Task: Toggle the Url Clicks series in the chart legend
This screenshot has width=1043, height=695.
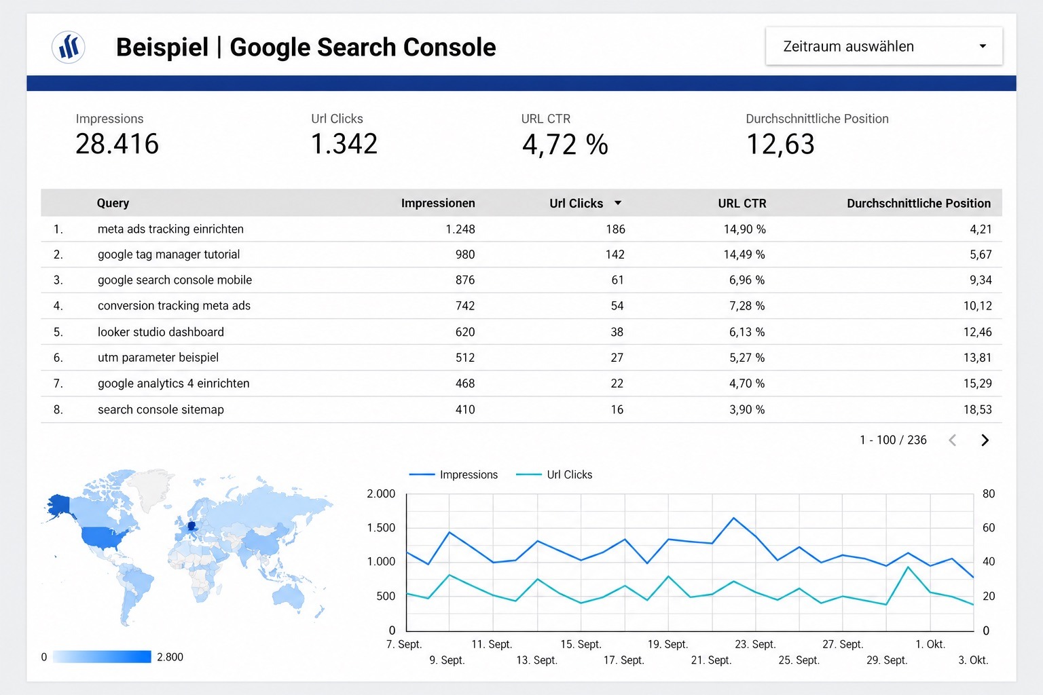Action: point(554,474)
